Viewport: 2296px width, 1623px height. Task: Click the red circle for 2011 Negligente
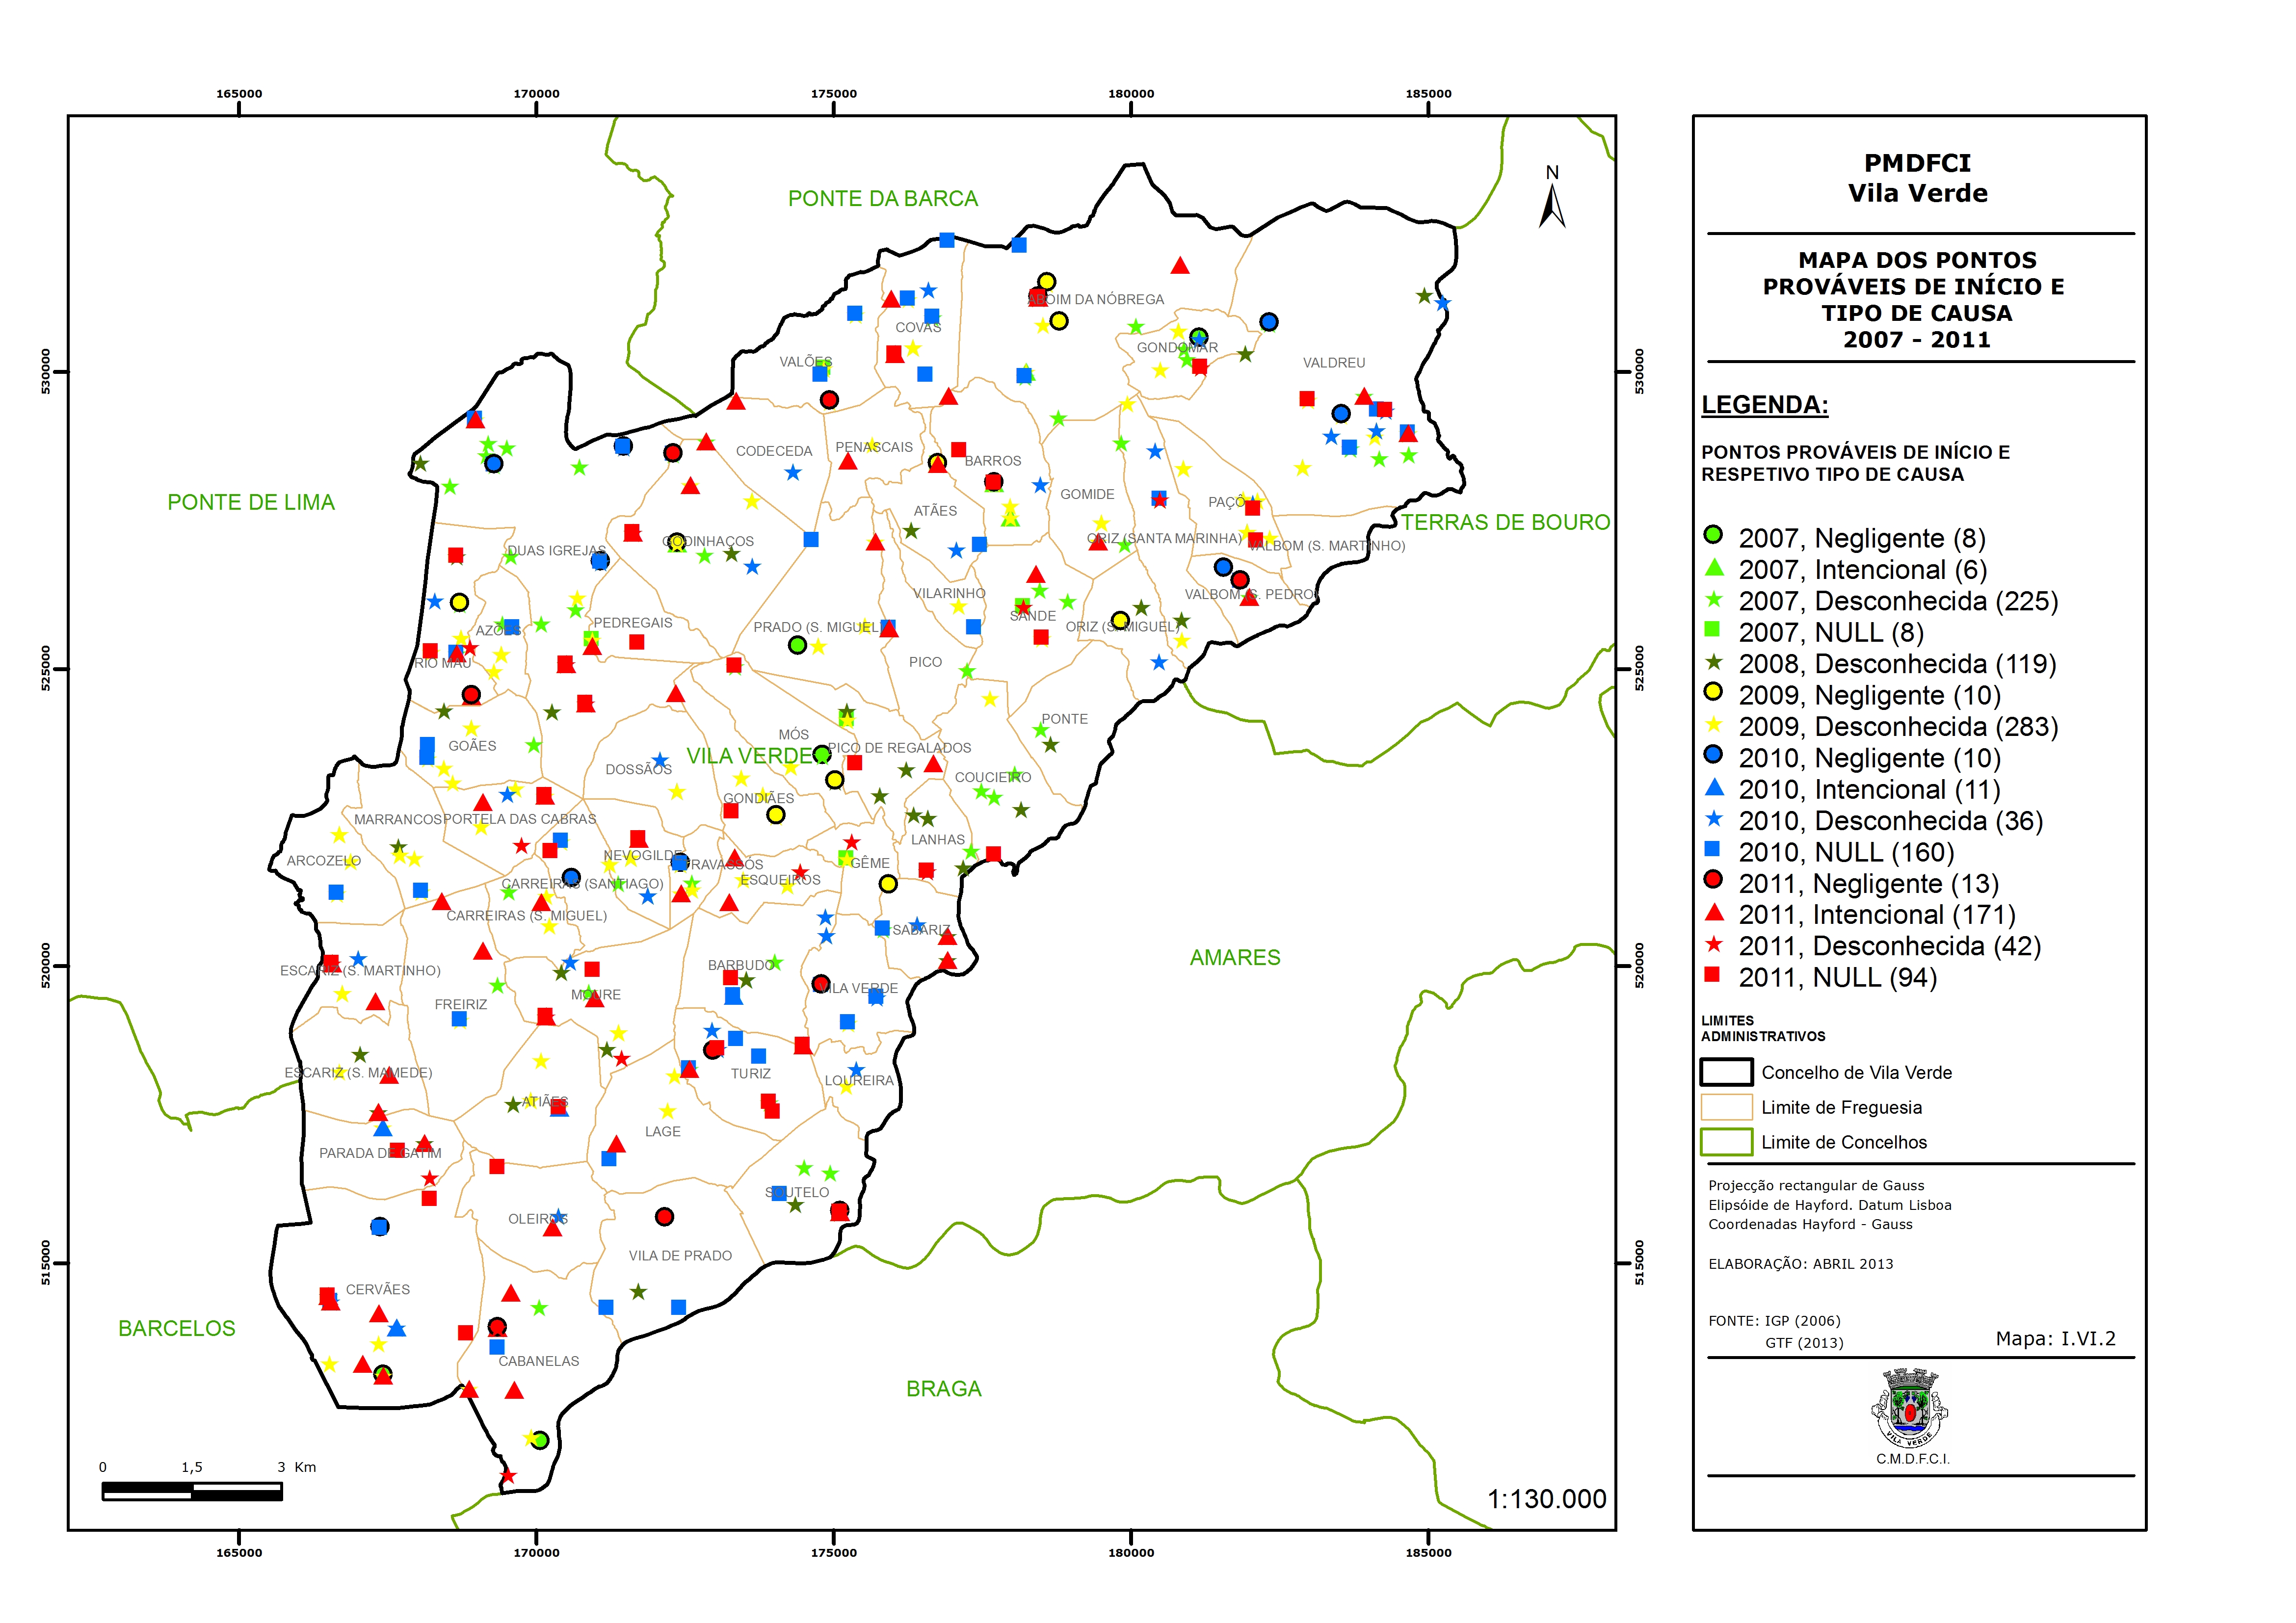[1713, 879]
